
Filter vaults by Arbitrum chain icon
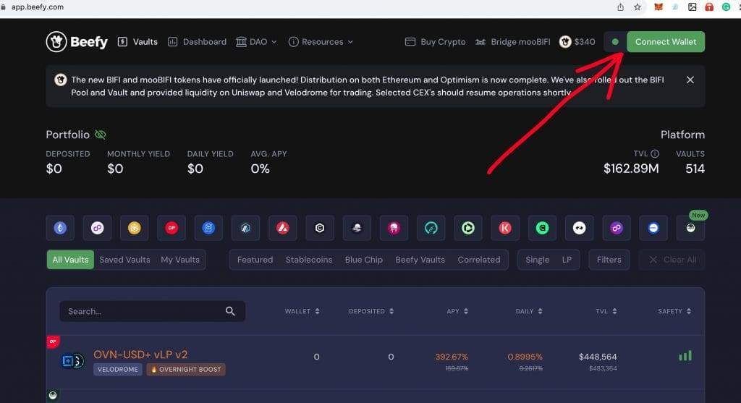point(245,228)
